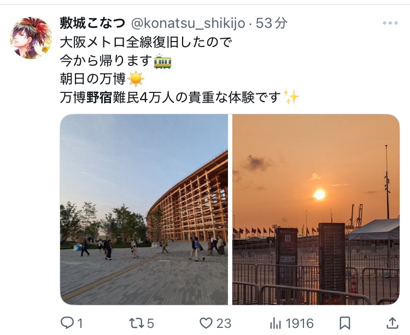
Task: View analytics bar chart icon
Action: pyautogui.click(x=276, y=323)
